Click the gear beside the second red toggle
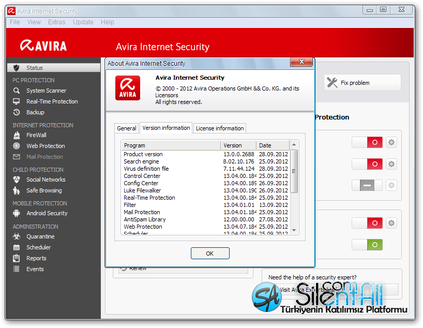This screenshot has width=423, height=328. pyautogui.click(x=391, y=164)
